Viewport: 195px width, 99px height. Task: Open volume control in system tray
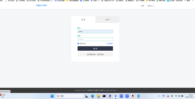pos(179,96)
